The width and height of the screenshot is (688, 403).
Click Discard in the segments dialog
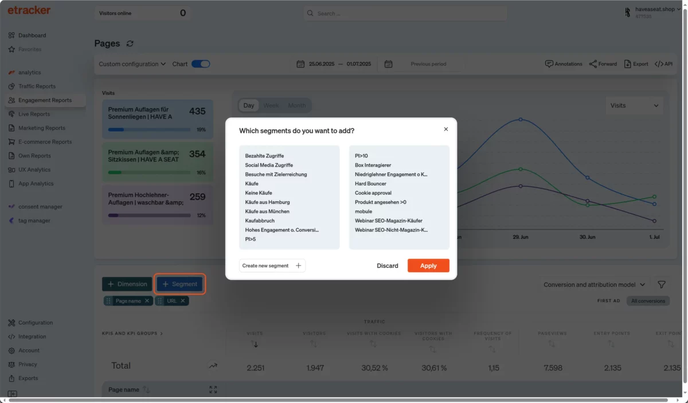pos(388,266)
